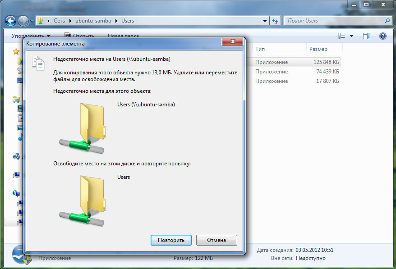Click creation date 03.05.2012 10:51
This screenshot has height=269, width=396.
(x=314, y=250)
